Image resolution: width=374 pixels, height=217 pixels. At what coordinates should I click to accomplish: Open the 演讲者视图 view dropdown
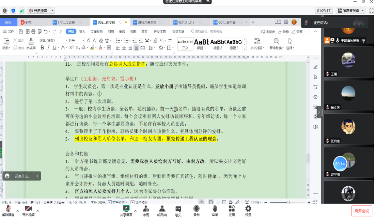(350, 11)
